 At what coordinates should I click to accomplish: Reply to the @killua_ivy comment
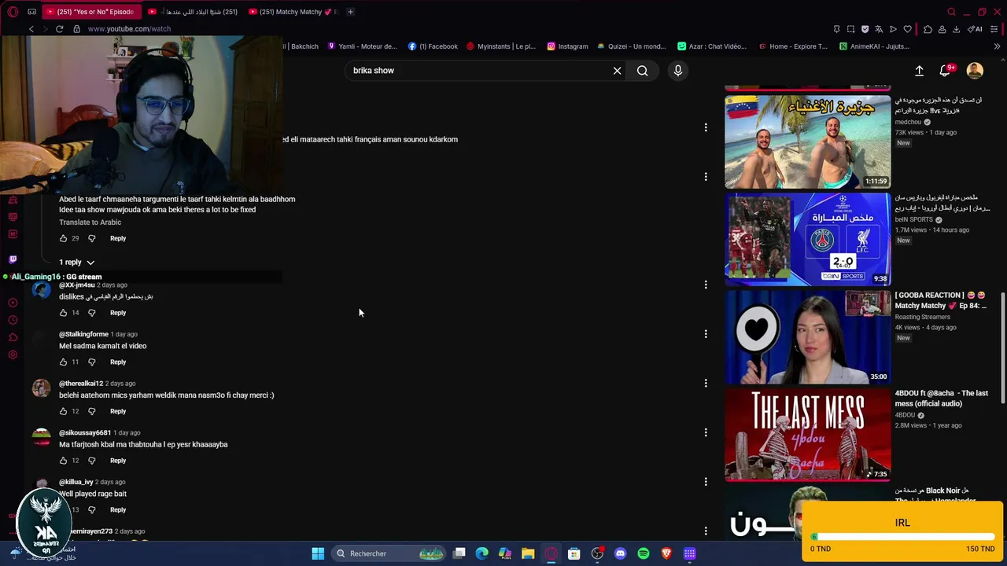click(x=118, y=510)
